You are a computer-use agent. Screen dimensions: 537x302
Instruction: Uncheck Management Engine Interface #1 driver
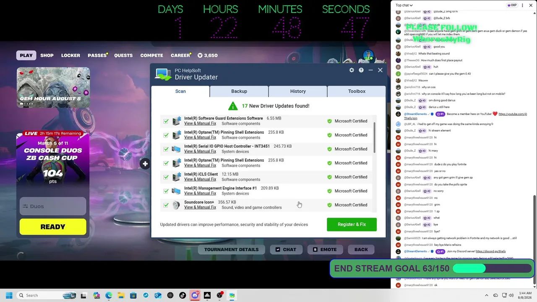click(166, 191)
